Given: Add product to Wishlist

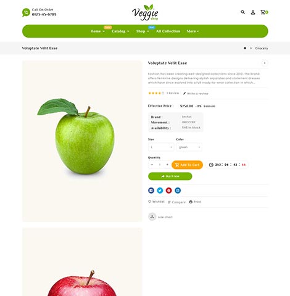Looking at the screenshot, I should tap(156, 202).
